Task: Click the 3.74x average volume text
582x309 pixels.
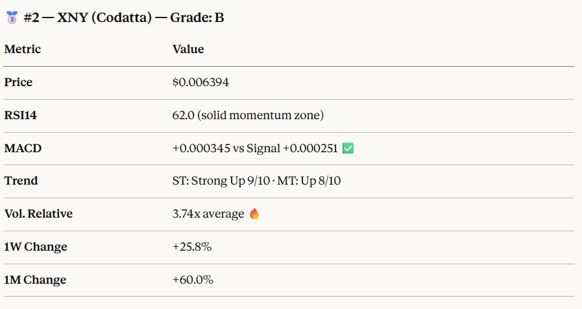Action: tap(208, 214)
